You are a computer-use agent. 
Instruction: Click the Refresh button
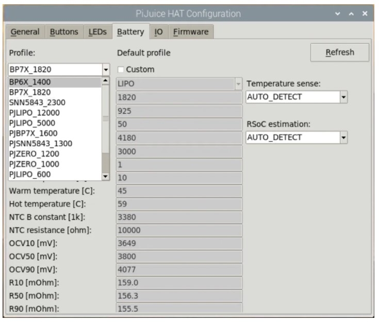[340, 52]
